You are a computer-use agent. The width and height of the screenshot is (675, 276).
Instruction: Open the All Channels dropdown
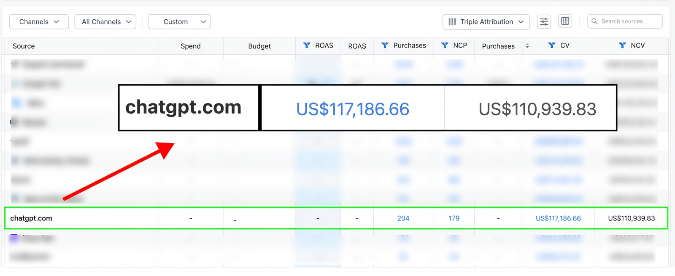(105, 22)
